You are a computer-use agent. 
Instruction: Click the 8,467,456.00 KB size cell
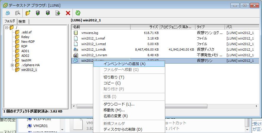tap(147, 50)
